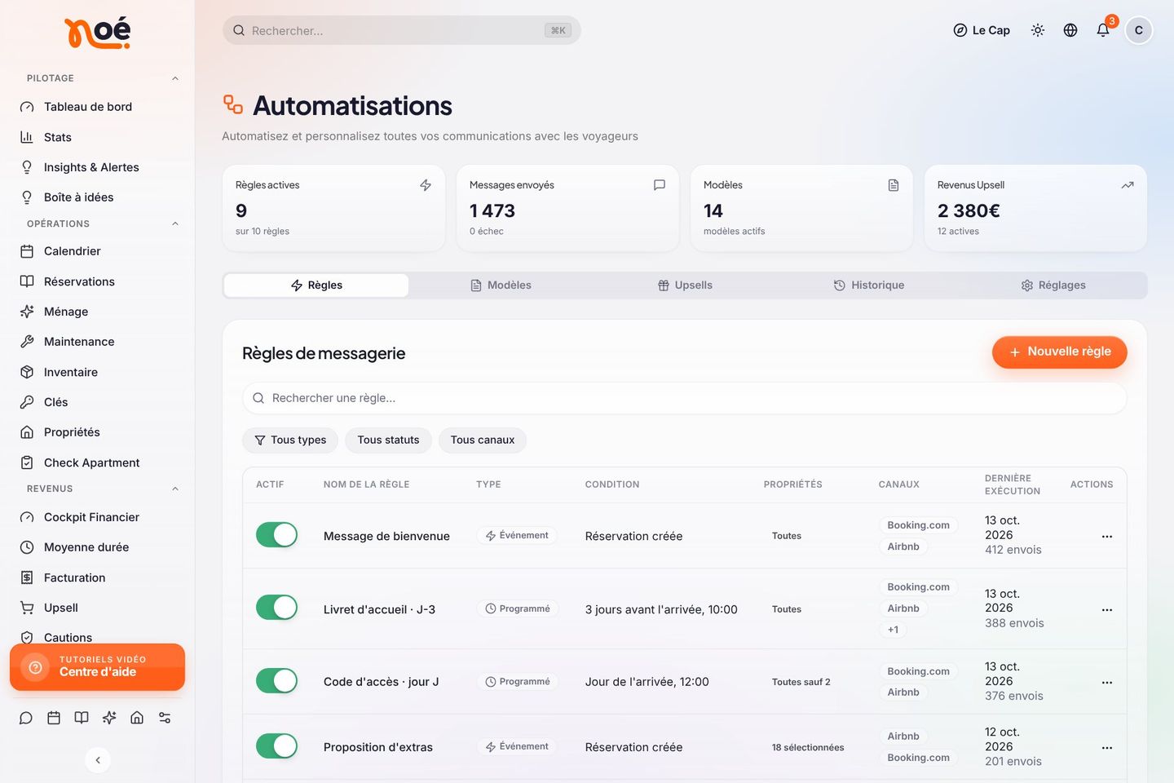Collapse the Pilotage sidebar section
The height and width of the screenshot is (783, 1174).
point(175,78)
